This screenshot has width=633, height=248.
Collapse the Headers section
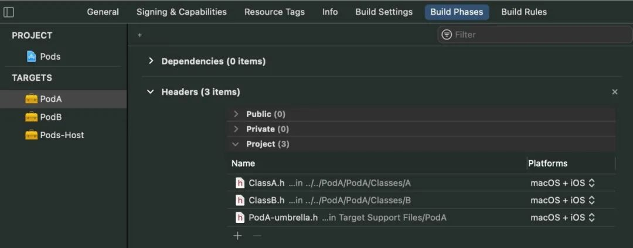(151, 92)
